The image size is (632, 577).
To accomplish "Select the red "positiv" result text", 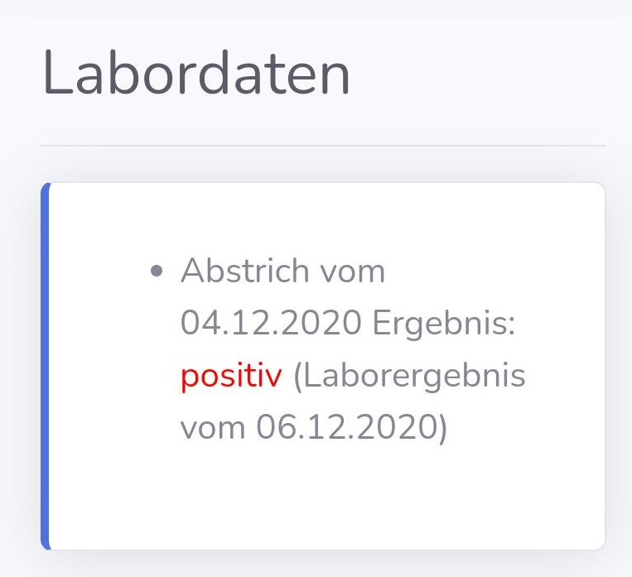I will click(231, 376).
